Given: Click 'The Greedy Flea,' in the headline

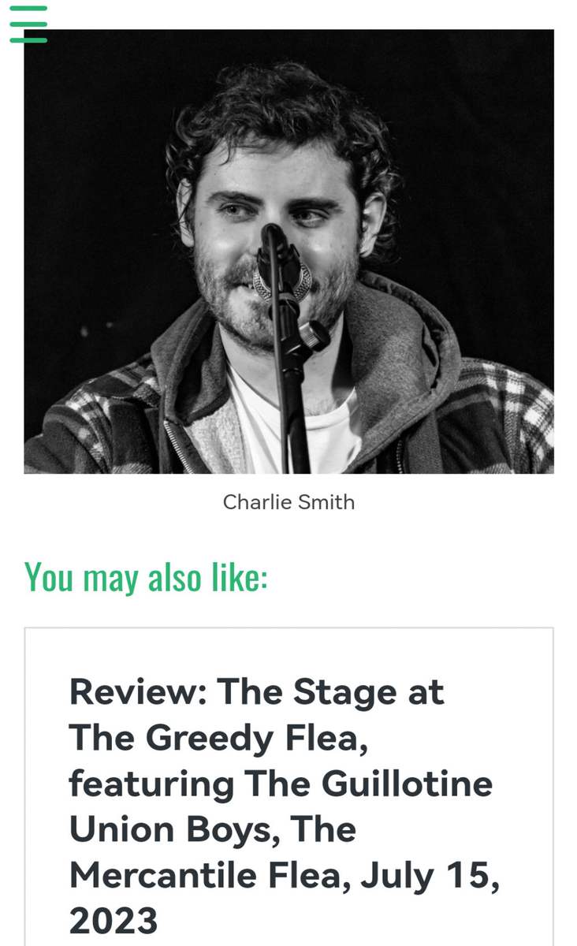Looking at the screenshot, I should (214, 738).
